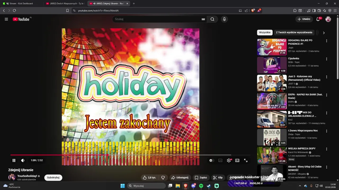Viewport: 339px width, 190px height.
Task: Open options for WIELKA IMPREZA EKIPY
Action: coord(327,149)
